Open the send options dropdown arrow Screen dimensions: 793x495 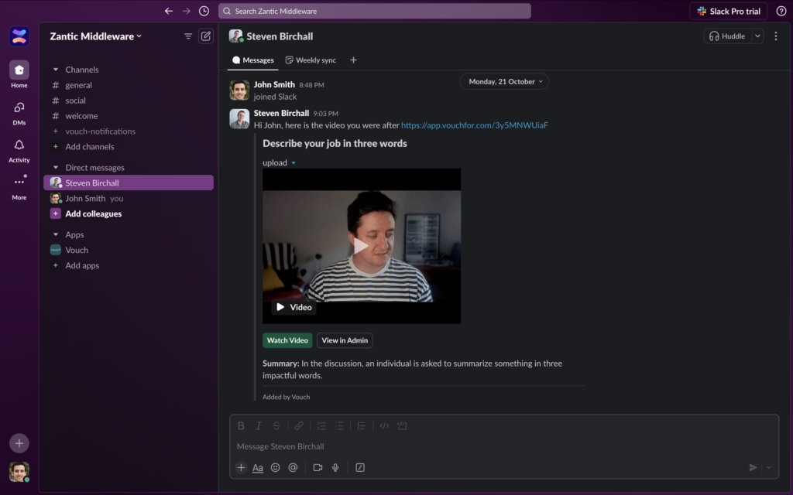click(x=769, y=468)
